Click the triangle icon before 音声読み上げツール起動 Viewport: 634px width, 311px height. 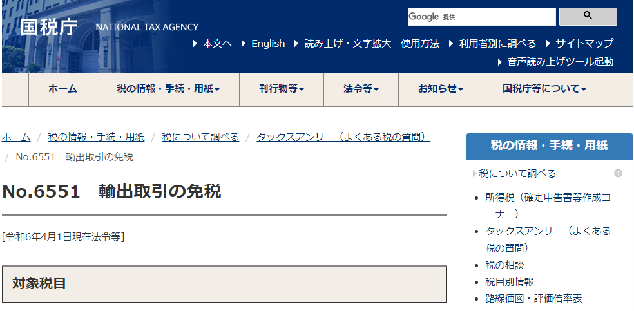tap(501, 62)
